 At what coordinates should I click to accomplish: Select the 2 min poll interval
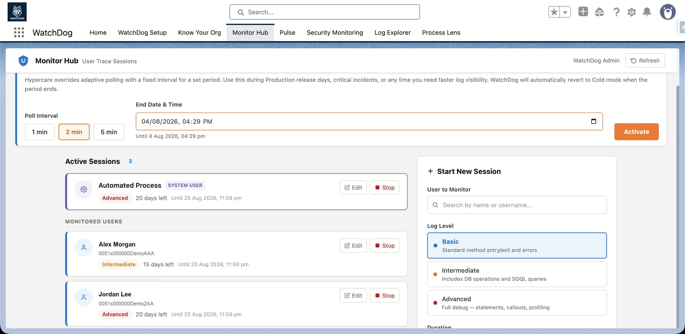pos(74,132)
